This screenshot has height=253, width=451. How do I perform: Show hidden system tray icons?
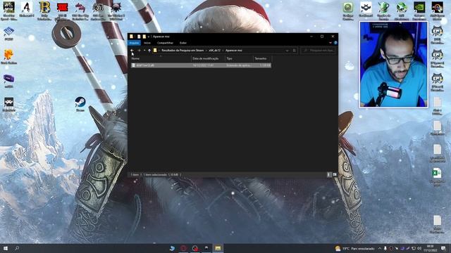click(380, 248)
